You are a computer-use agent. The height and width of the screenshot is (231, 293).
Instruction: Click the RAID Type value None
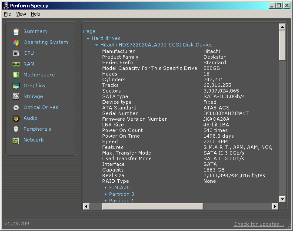pos(210,181)
